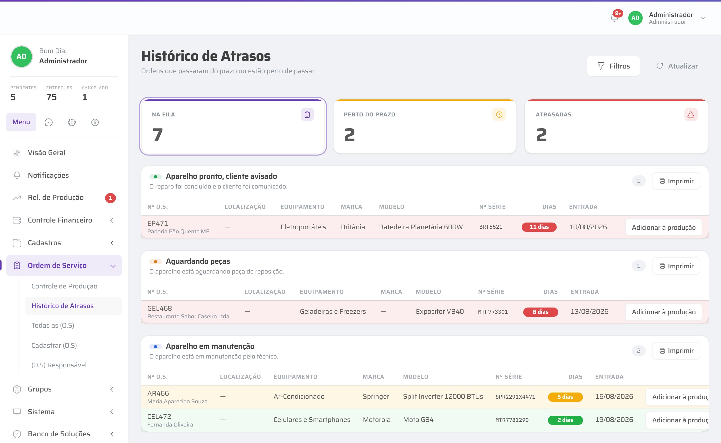The image size is (721, 443).
Task: Open the settings gear sidebar tab
Action: point(72,122)
